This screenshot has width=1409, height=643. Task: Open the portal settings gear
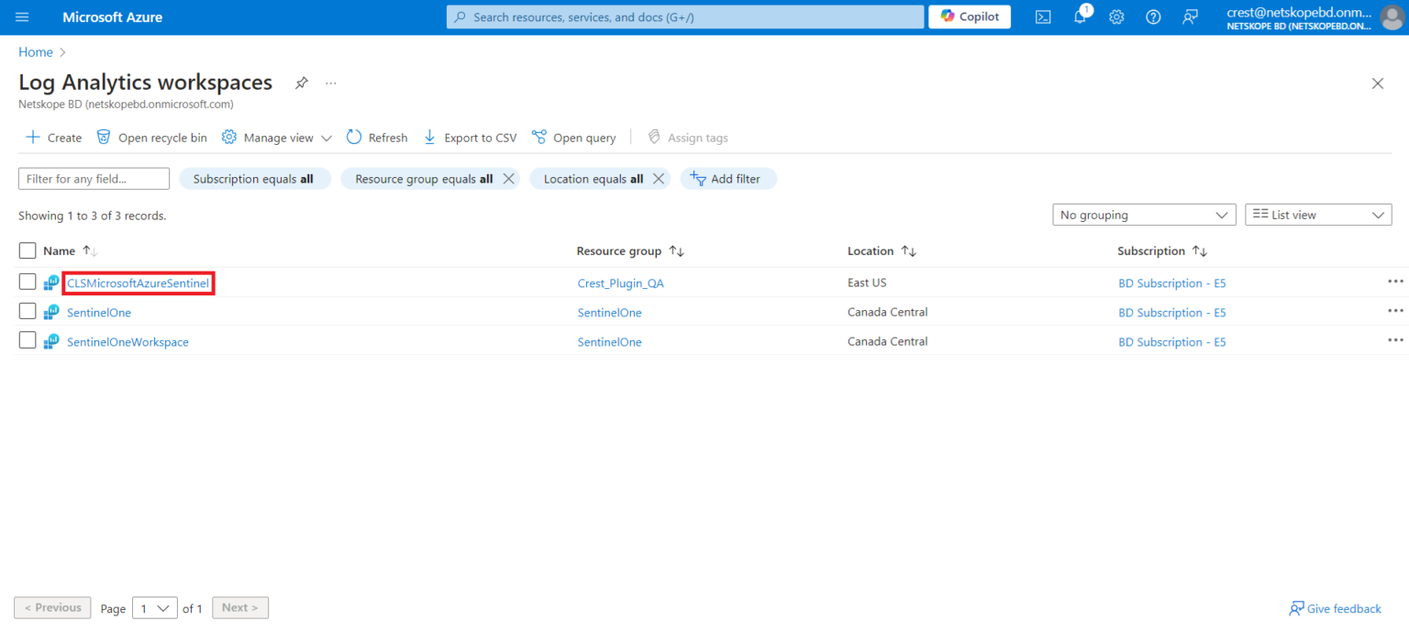click(1116, 17)
